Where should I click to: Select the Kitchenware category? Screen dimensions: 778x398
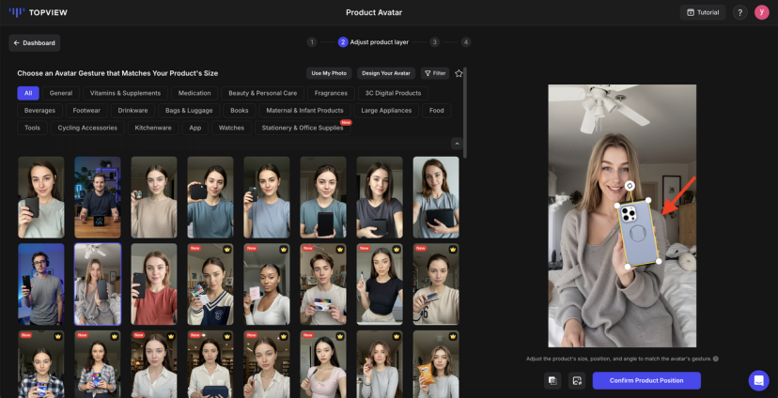(153, 128)
